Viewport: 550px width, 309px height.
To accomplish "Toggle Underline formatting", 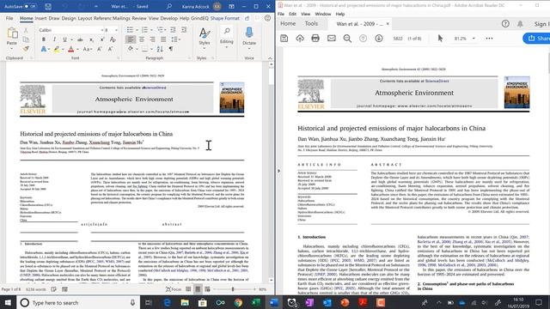I will click(64, 39).
